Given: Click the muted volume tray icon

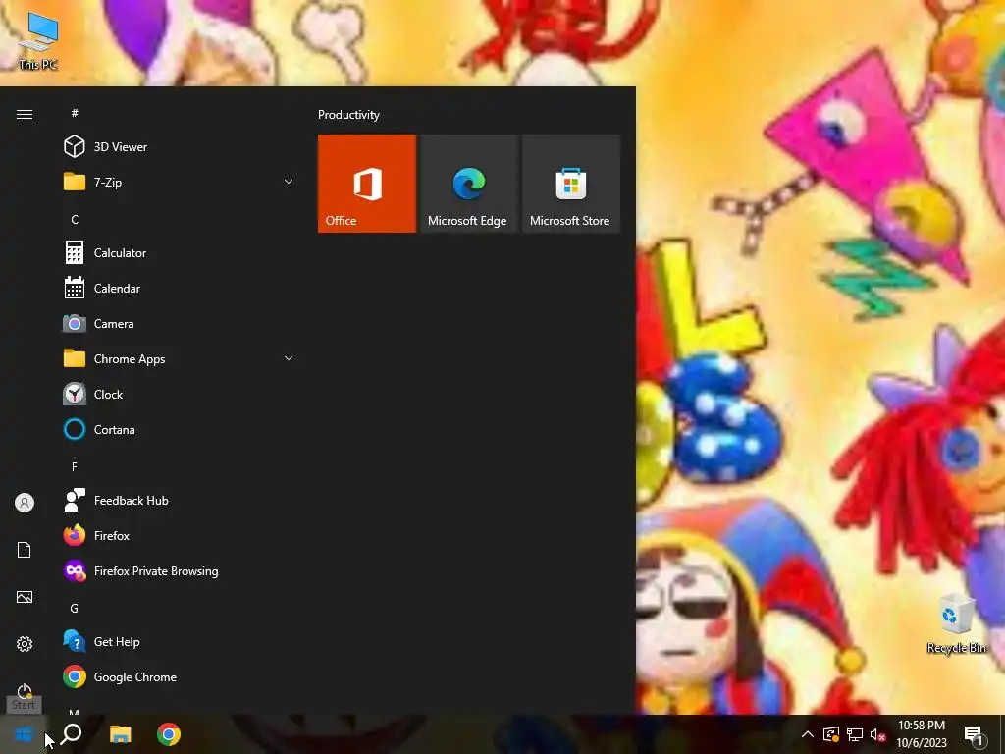Looking at the screenshot, I should pyautogui.click(x=878, y=734).
